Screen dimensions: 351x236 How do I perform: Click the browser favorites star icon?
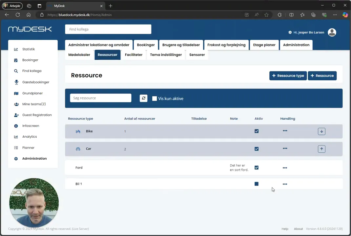[266, 15]
